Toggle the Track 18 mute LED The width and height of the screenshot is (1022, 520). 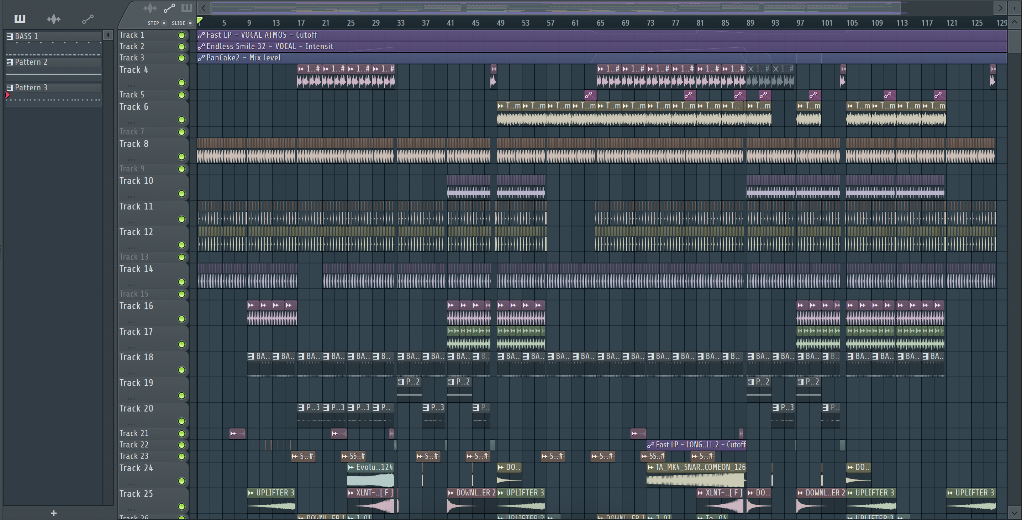181,370
